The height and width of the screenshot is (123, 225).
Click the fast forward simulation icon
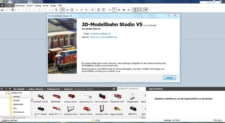click(119, 10)
